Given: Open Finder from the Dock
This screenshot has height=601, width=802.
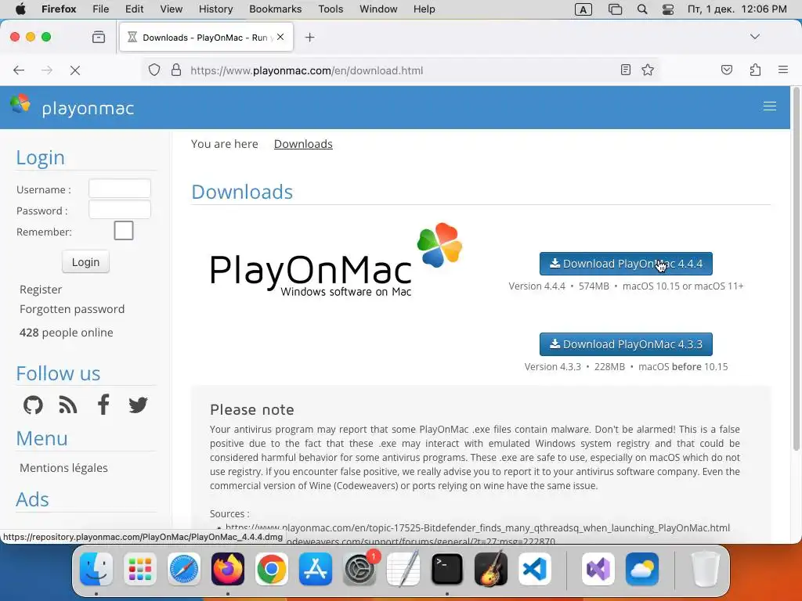Looking at the screenshot, I should (x=96, y=569).
